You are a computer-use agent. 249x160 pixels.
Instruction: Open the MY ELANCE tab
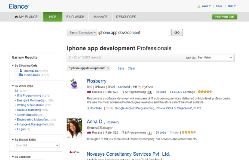(x=26, y=17)
